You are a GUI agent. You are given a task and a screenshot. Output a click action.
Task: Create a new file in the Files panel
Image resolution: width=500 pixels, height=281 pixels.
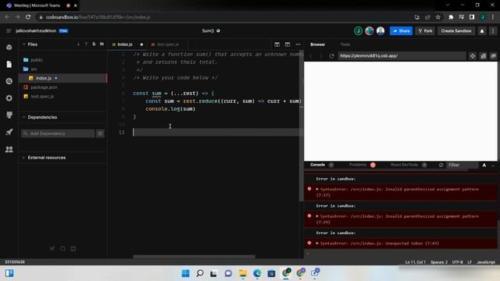94,44
